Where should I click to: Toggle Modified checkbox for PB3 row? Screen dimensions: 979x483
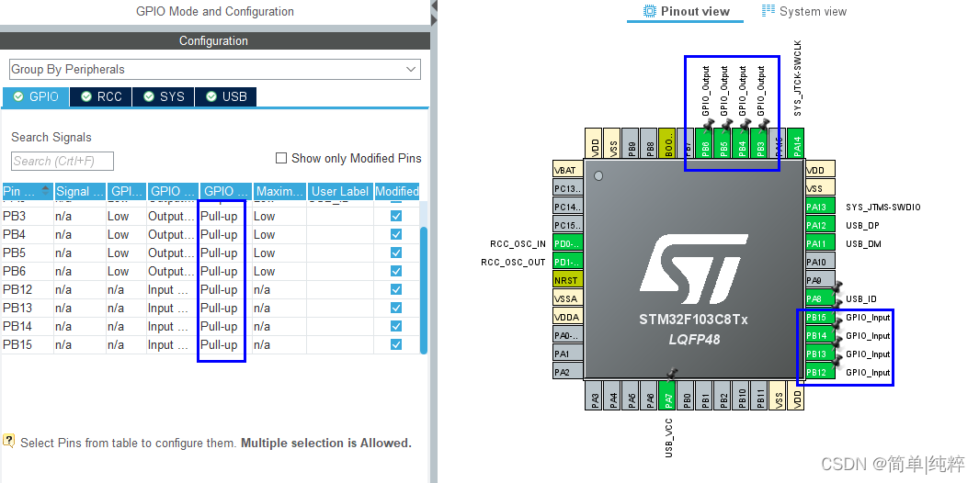396,216
